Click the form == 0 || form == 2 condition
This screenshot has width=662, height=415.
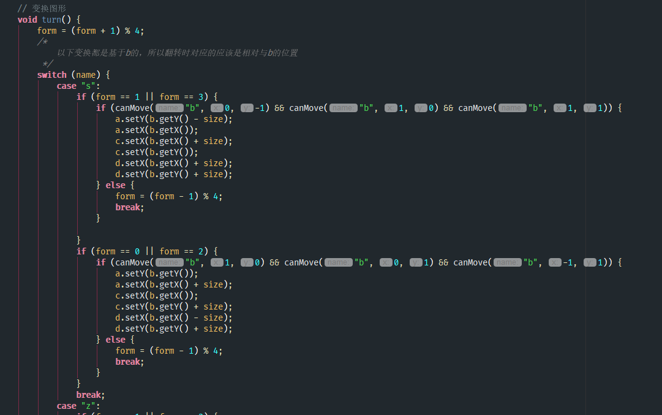click(149, 251)
